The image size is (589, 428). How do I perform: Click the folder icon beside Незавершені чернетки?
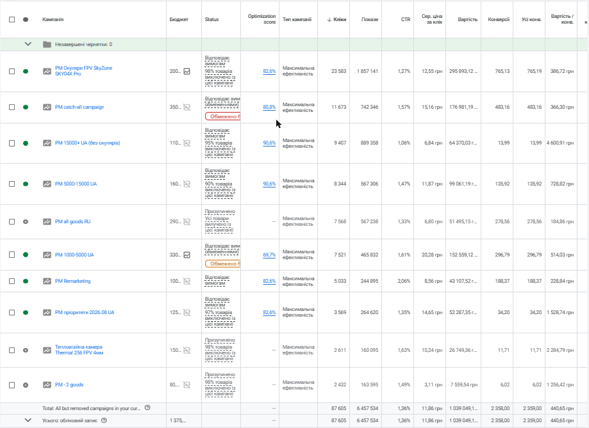pos(47,44)
